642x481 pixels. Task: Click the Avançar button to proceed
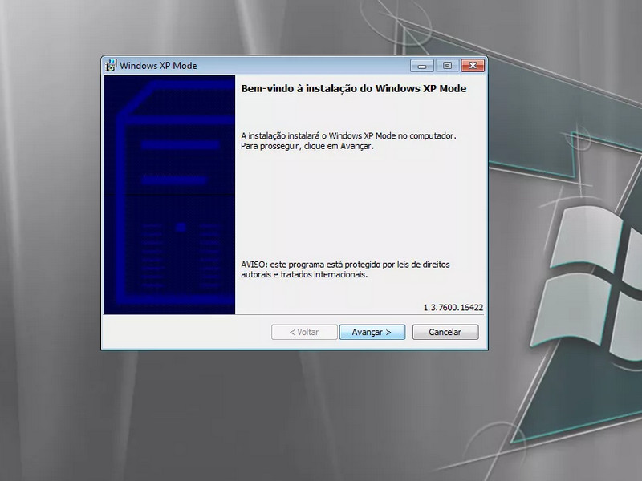pyautogui.click(x=372, y=332)
